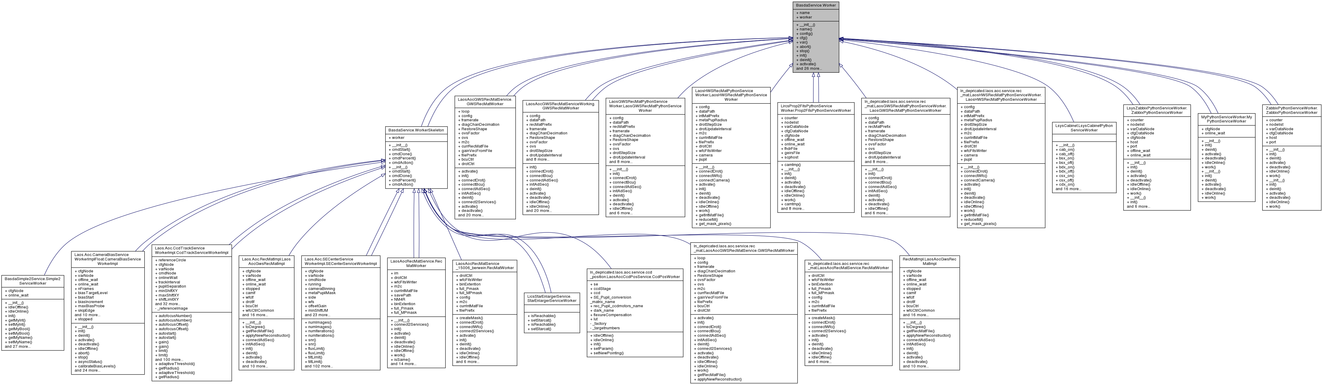1323x385 pixels.
Task: Click '+ cfg()' in BasdaService.Worker box
Action: (802, 38)
